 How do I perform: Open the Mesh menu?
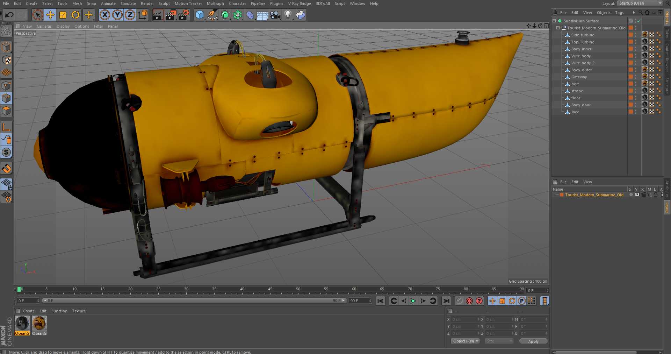(x=77, y=3)
